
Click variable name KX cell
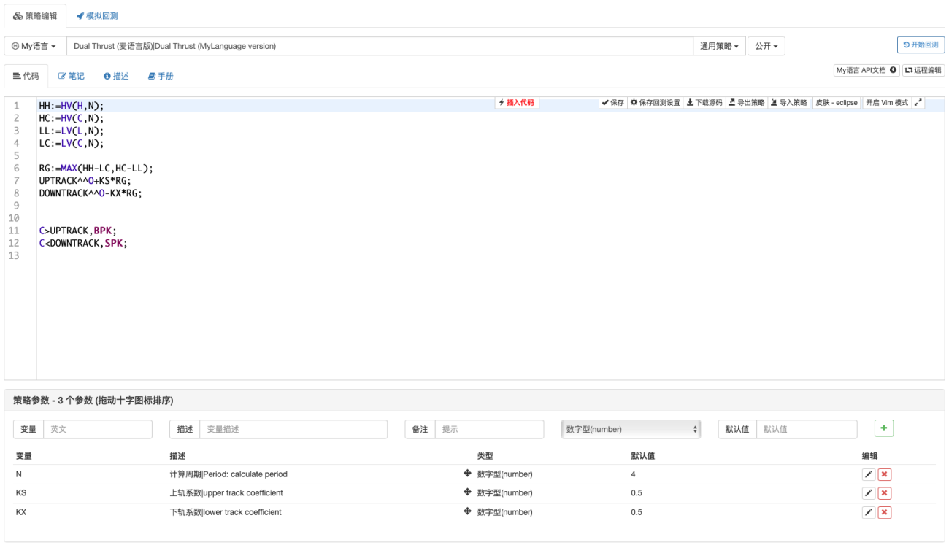(21, 512)
